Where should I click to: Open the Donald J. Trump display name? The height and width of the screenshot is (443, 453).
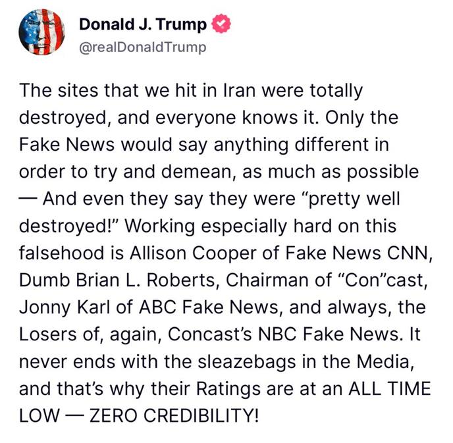(x=143, y=24)
